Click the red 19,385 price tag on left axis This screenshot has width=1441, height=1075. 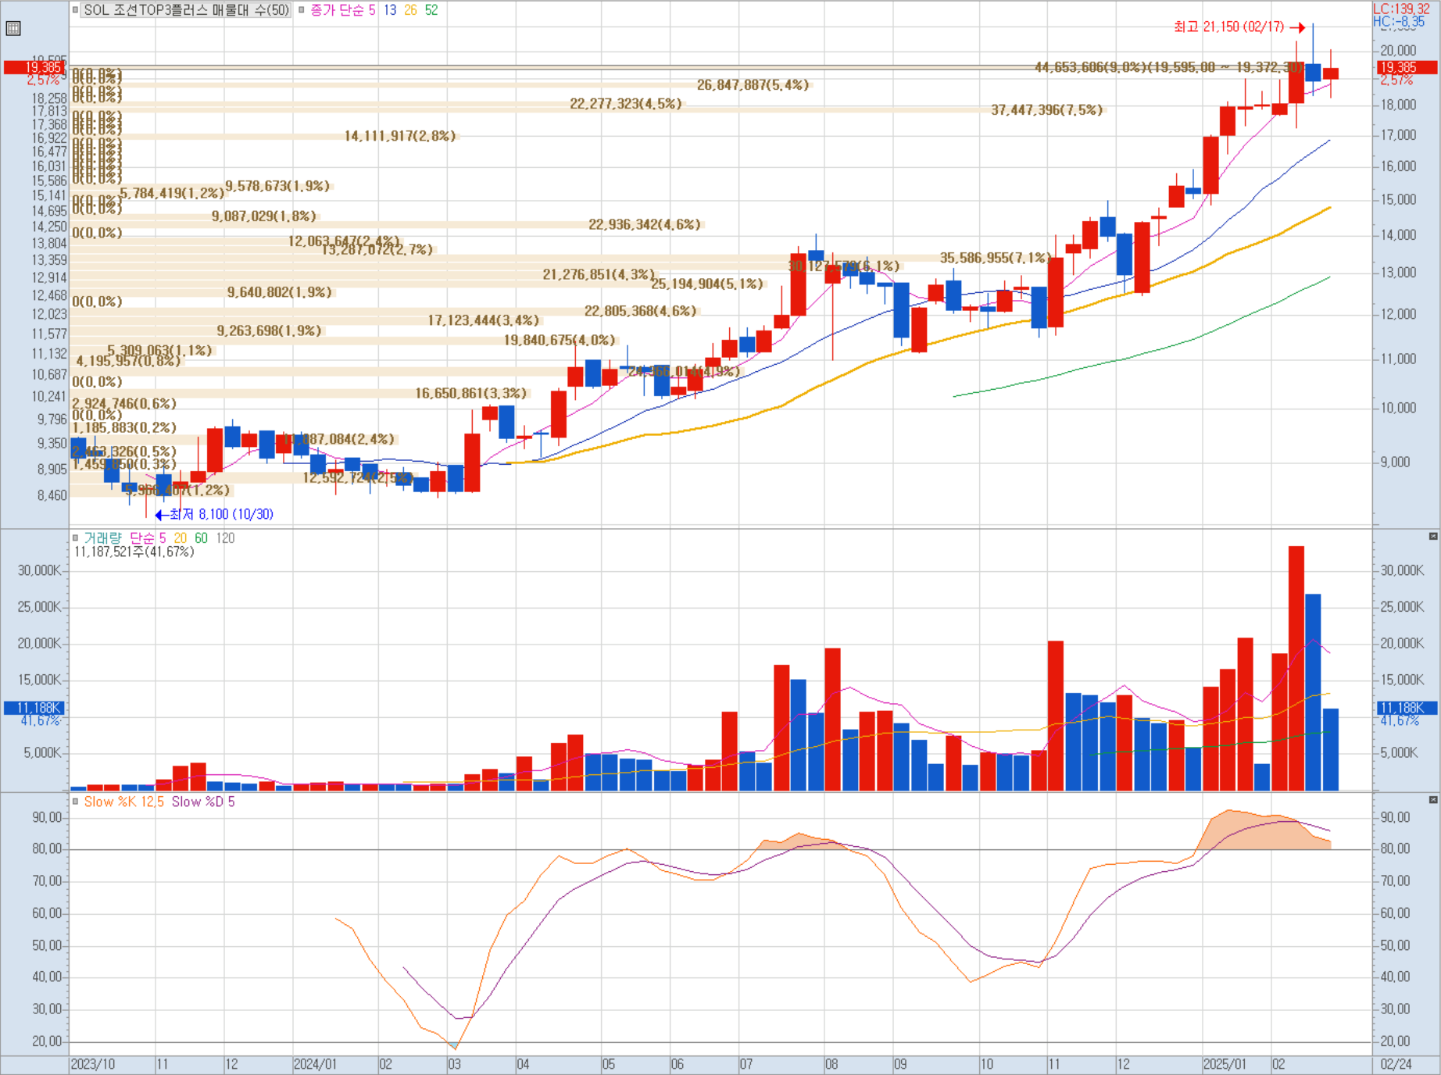click(x=35, y=68)
